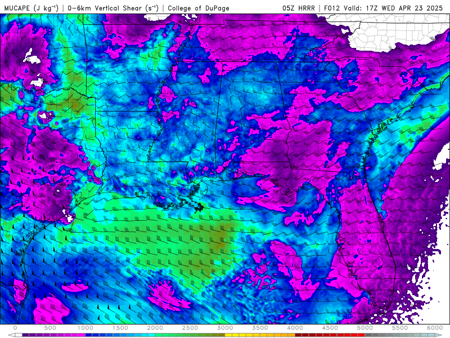Image resolution: width=450 pixels, height=338 pixels.
Task: Click the 4500 label on the color scale
Action: pos(330,328)
